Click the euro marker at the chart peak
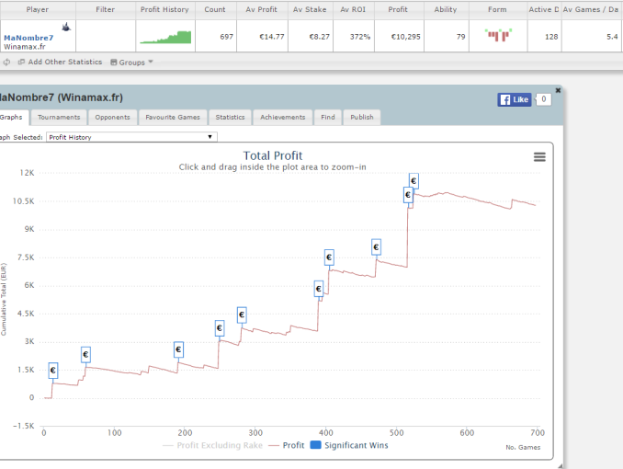This screenshot has height=469, width=623. (x=413, y=181)
